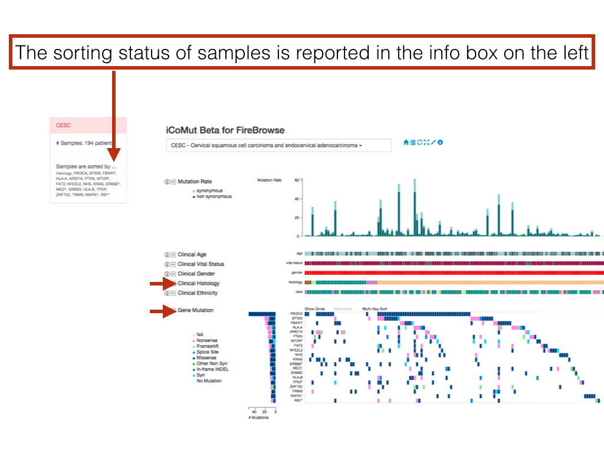Click the Nonsense pink legend swatch
The height and width of the screenshot is (453, 604).
193,340
